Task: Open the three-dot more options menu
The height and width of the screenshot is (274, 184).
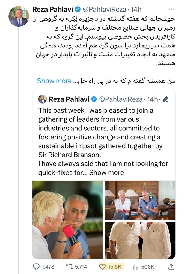Action: 171,9
